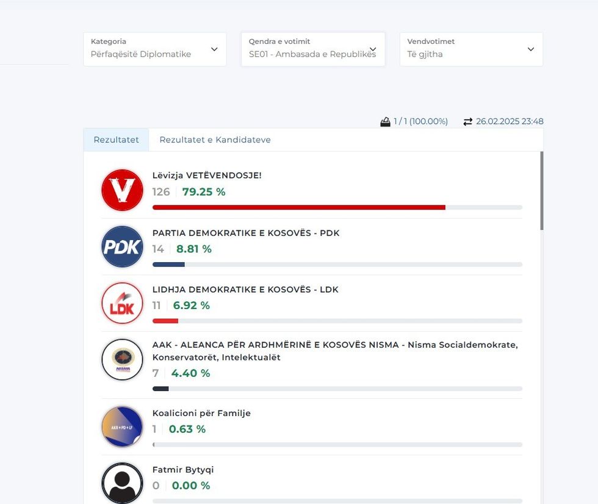This screenshot has height=504, width=598.
Task: Click the Fatmir Bytyqi avatar icon
Action: point(122,483)
